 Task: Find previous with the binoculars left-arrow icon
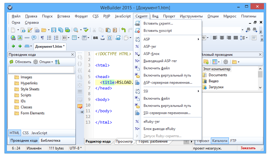coord(248,30)
